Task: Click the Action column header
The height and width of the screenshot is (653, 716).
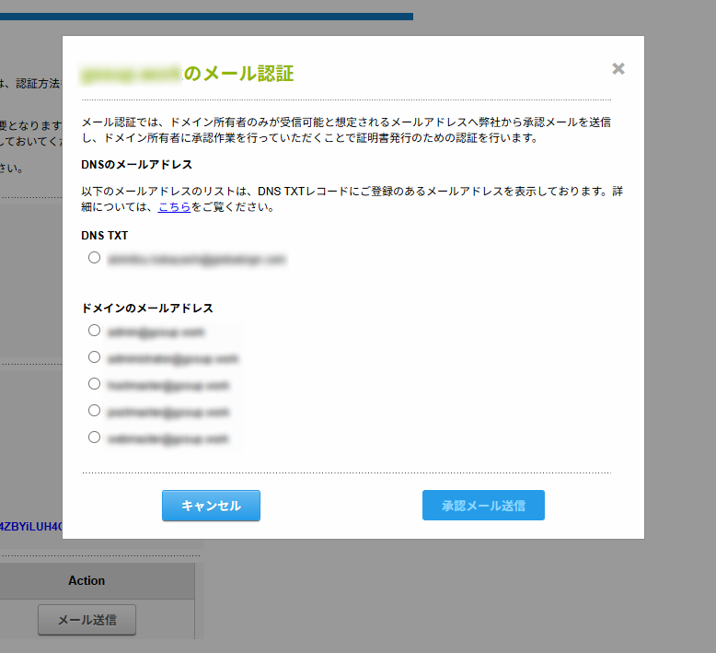Action: pyautogui.click(x=87, y=580)
